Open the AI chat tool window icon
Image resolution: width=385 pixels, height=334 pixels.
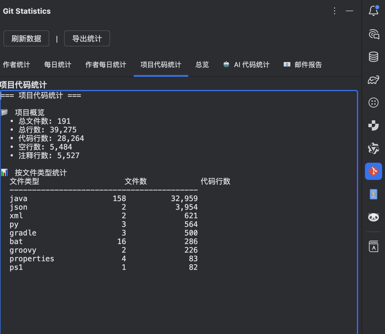click(x=373, y=34)
